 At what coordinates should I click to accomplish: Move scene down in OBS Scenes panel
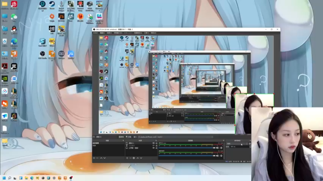(105, 158)
